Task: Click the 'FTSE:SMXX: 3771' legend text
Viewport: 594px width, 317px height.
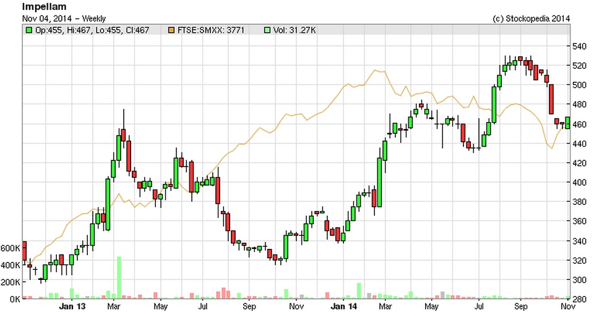Action: [211, 30]
